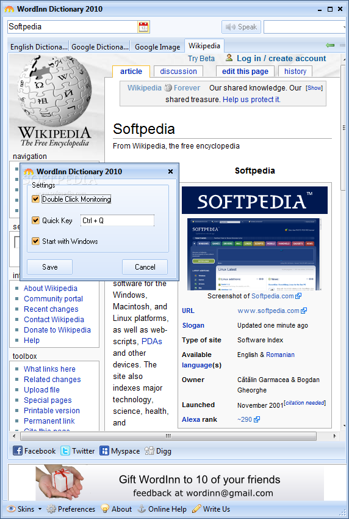This screenshot has width=349, height=519.
Task: Open Recent changes link
Action: click(x=51, y=309)
